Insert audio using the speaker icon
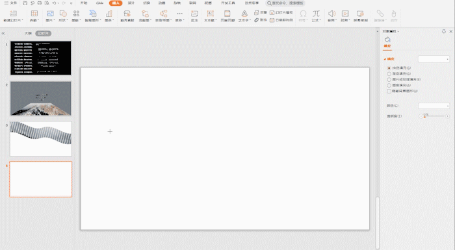 pyautogui.click(x=331, y=14)
